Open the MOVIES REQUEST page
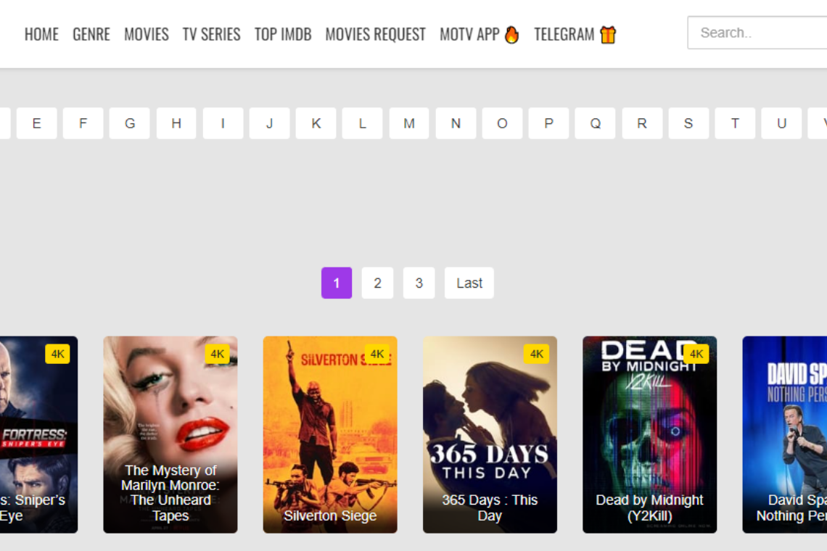Image resolution: width=827 pixels, height=551 pixels. pyautogui.click(x=376, y=34)
